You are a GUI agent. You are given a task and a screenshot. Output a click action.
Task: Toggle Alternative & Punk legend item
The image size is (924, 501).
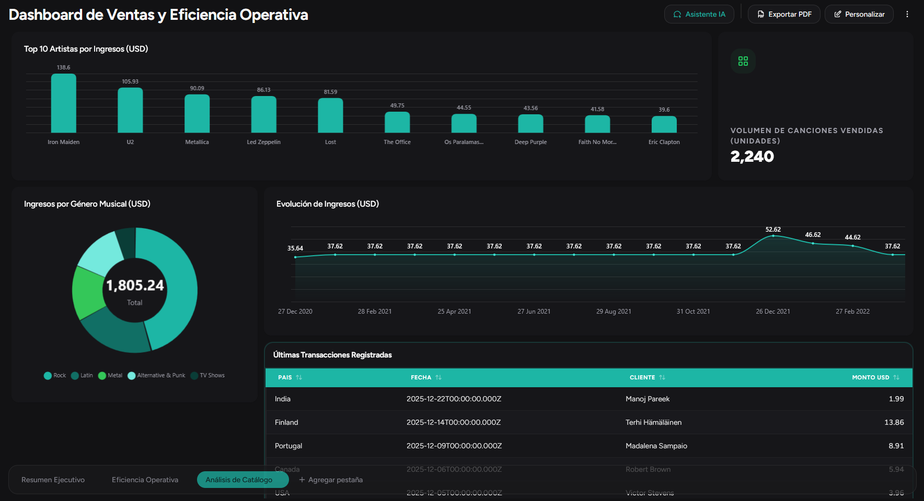[156, 375]
